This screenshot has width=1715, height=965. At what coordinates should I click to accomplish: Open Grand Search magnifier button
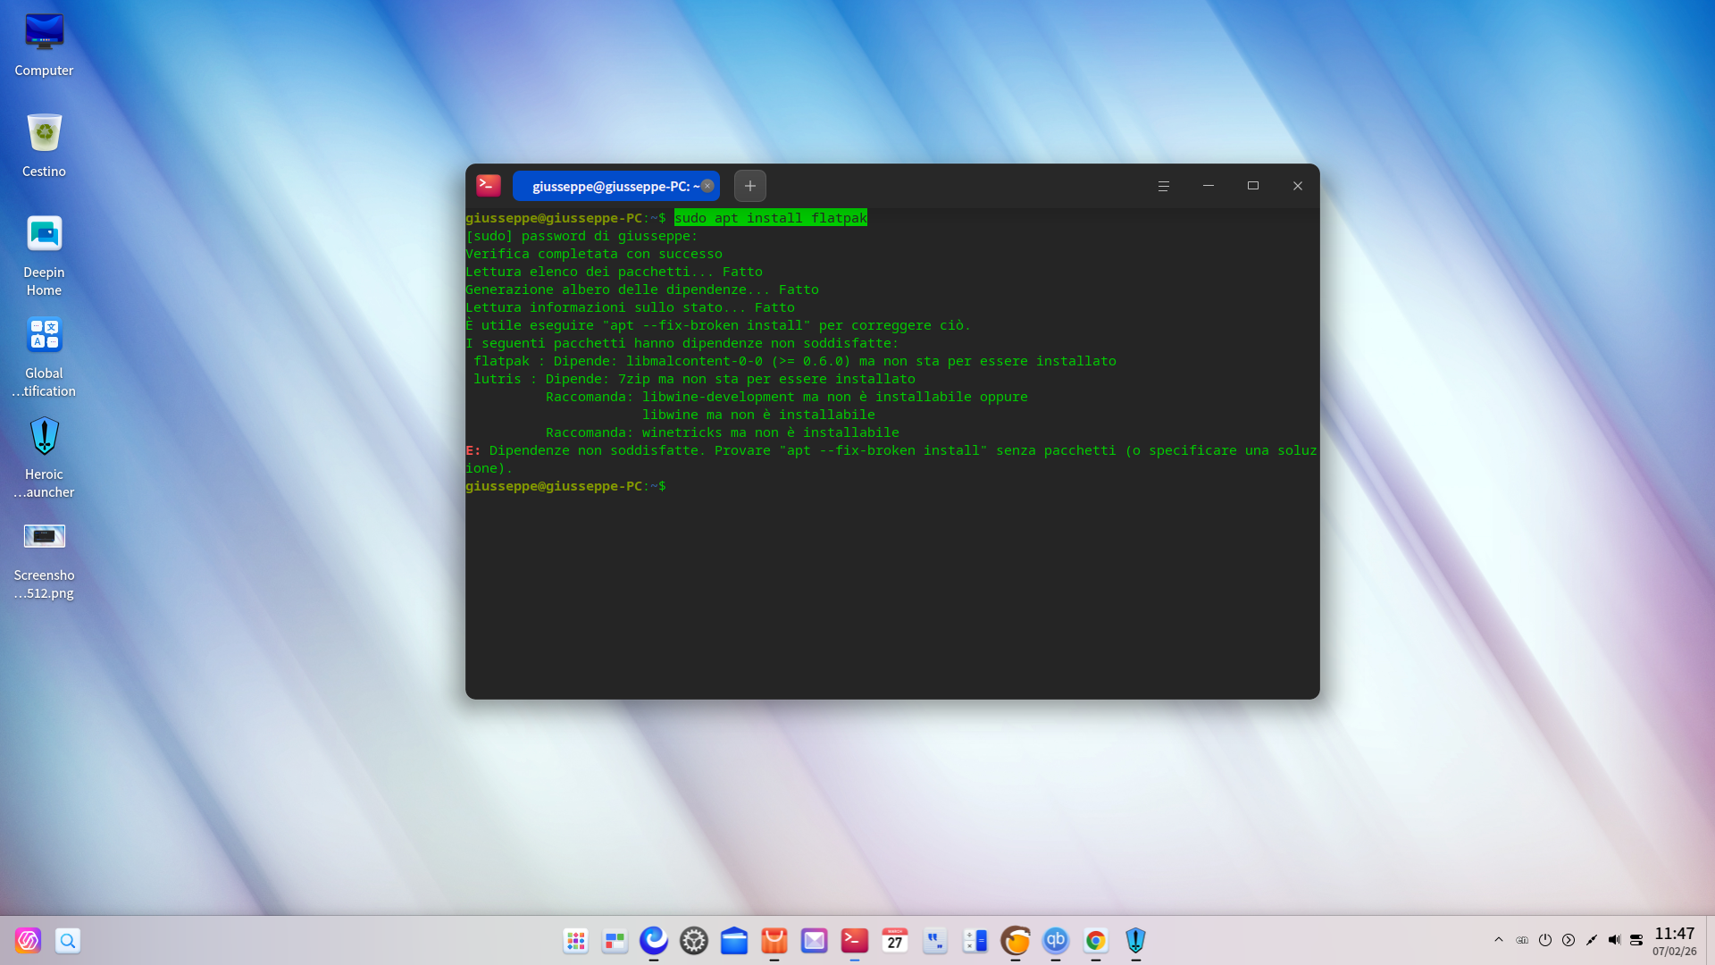(68, 941)
